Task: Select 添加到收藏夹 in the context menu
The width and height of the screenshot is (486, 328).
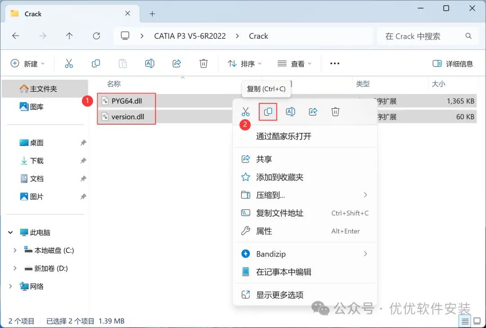Action: (305, 177)
